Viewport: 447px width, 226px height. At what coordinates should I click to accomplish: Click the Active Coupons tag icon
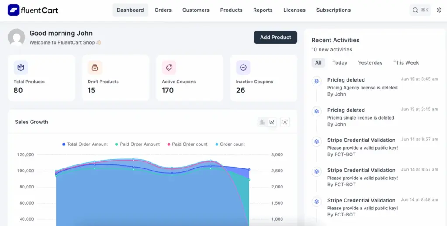click(x=169, y=68)
